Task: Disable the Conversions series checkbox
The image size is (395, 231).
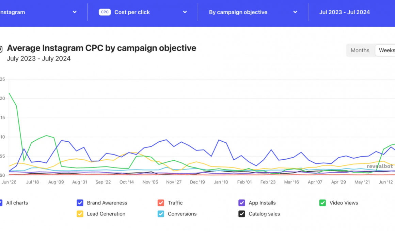Action: pos(161,214)
